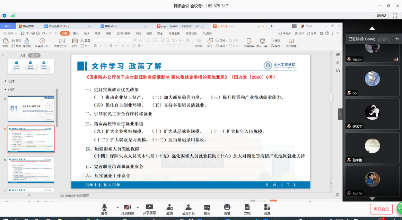The width and height of the screenshot is (402, 220).
Task: Switch to the 摘要.docx document tab
Action: [110, 26]
